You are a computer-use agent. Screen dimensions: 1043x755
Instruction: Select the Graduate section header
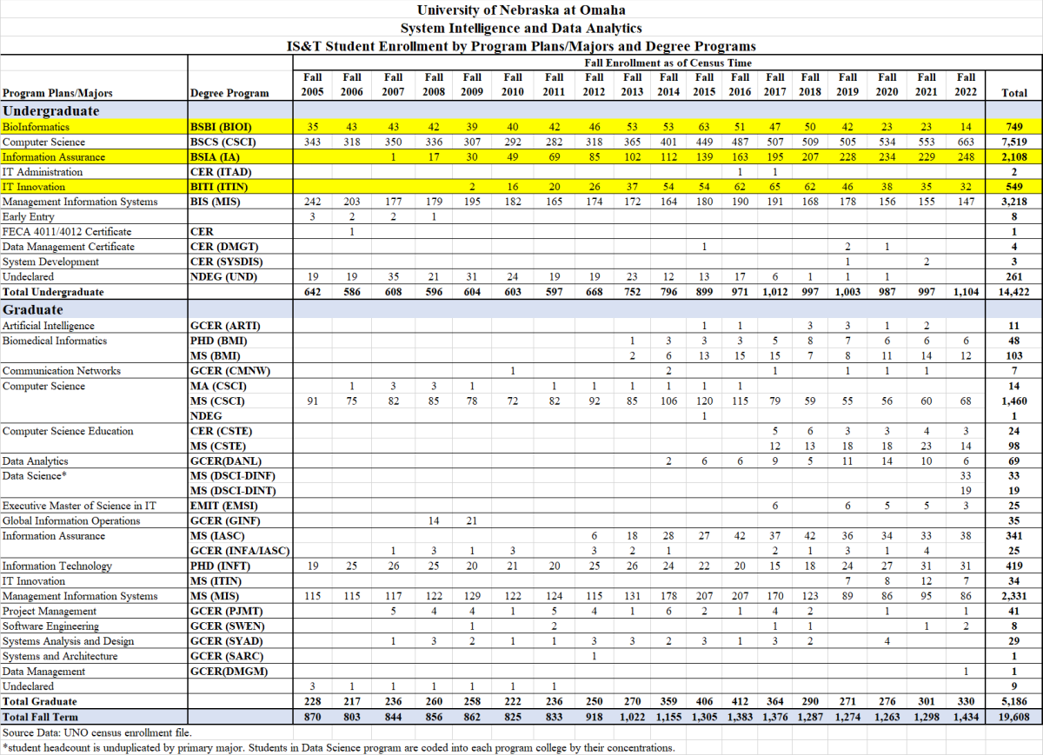point(33,309)
